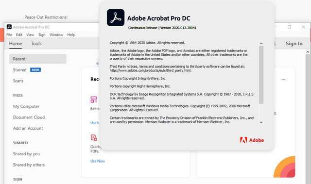
Task: Click the NEW badge next to Starred
Action: click(35, 70)
